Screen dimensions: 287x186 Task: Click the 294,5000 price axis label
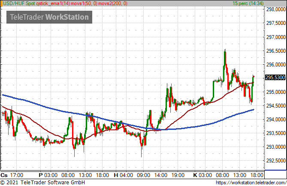pos(276,106)
